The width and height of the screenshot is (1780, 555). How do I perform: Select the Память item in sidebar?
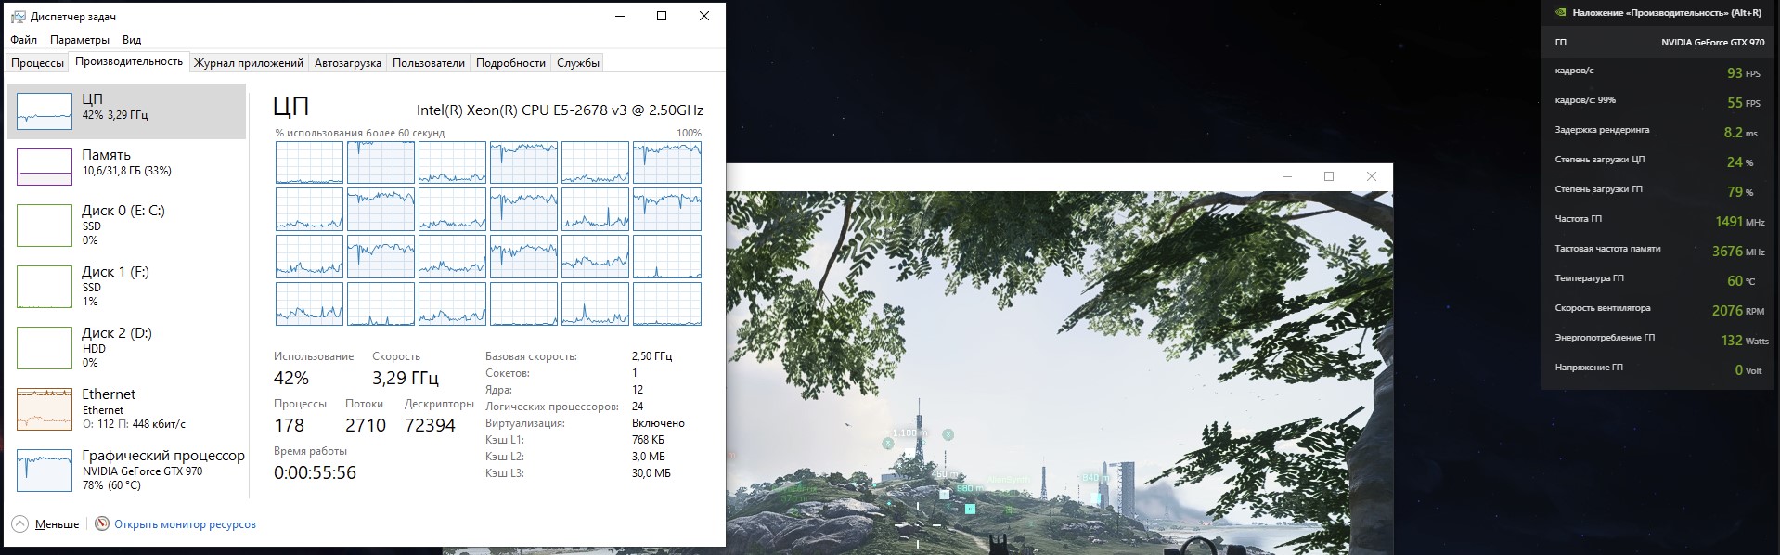pyautogui.click(x=127, y=167)
